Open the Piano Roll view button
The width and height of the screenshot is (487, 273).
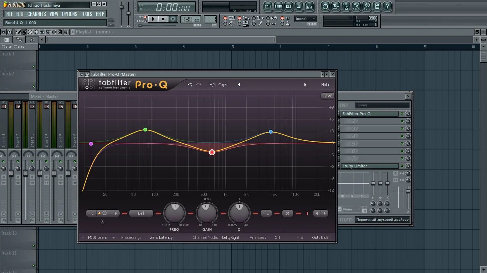pos(289,6)
